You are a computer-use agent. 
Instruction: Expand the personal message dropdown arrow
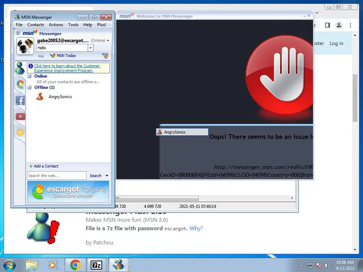pos(90,48)
